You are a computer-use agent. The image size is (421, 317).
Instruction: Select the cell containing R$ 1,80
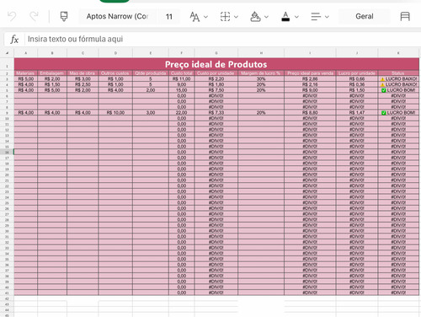[216, 84]
